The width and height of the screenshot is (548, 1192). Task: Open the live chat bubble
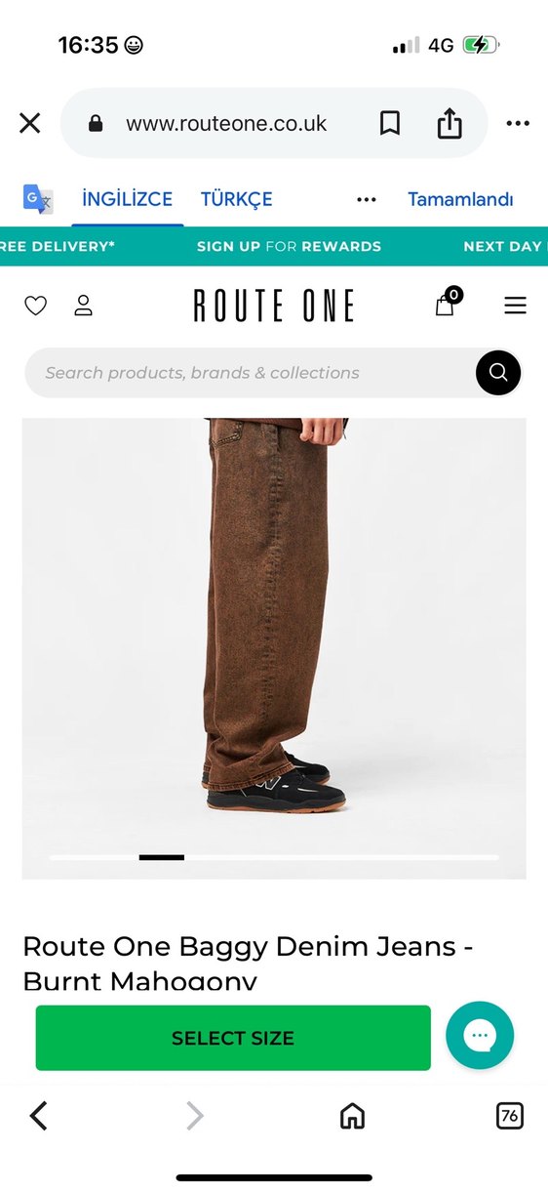coord(480,1036)
